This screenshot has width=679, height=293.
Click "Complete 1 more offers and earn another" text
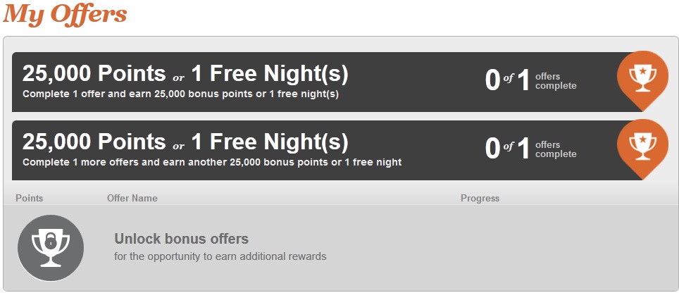(212, 162)
